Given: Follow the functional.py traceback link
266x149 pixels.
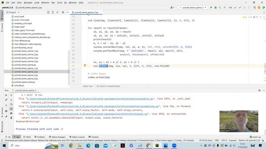Looking at the screenshot, I should [87, 114].
